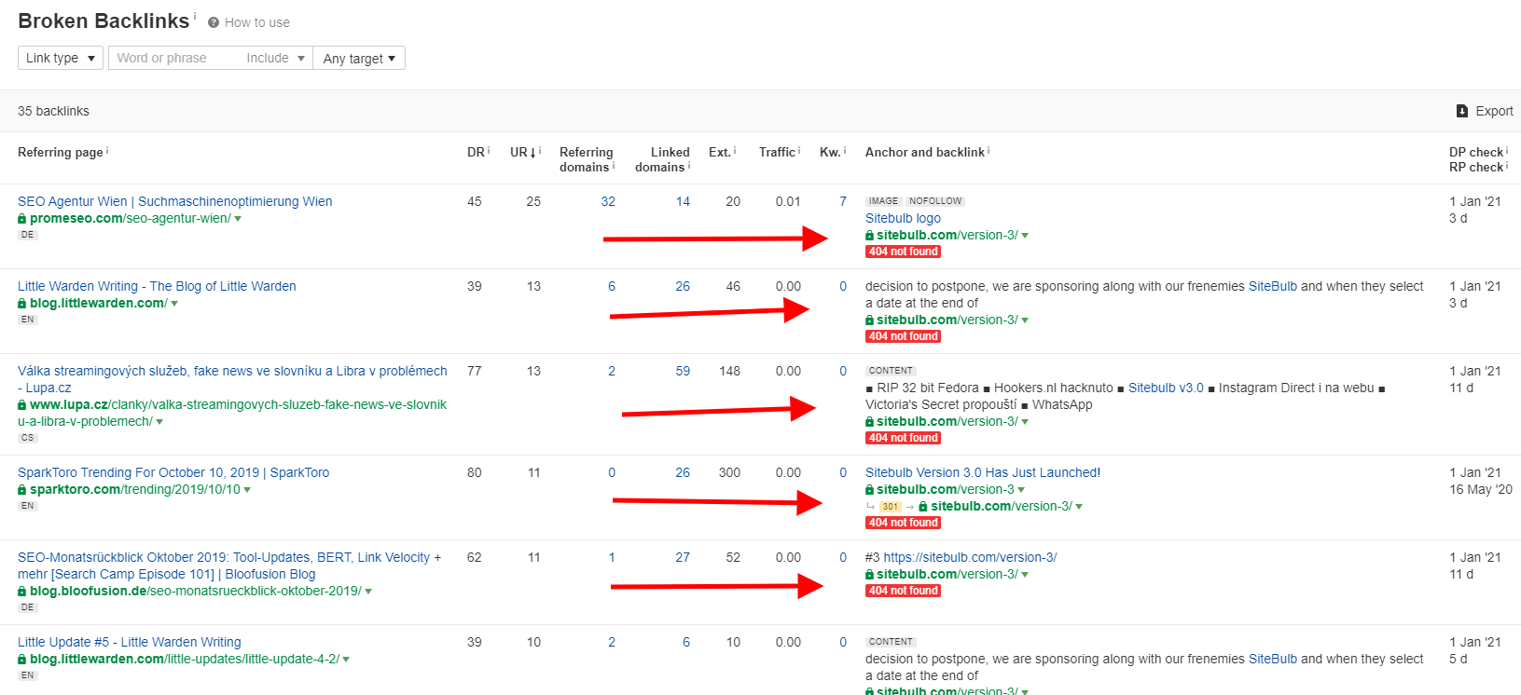Click lock icon beside little-update-4-2 URL

point(22,660)
